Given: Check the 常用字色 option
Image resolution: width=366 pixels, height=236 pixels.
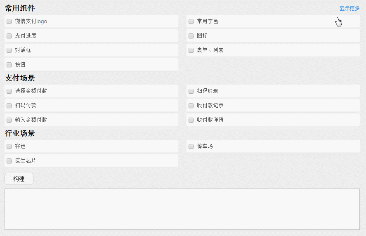Looking at the screenshot, I should tap(191, 21).
